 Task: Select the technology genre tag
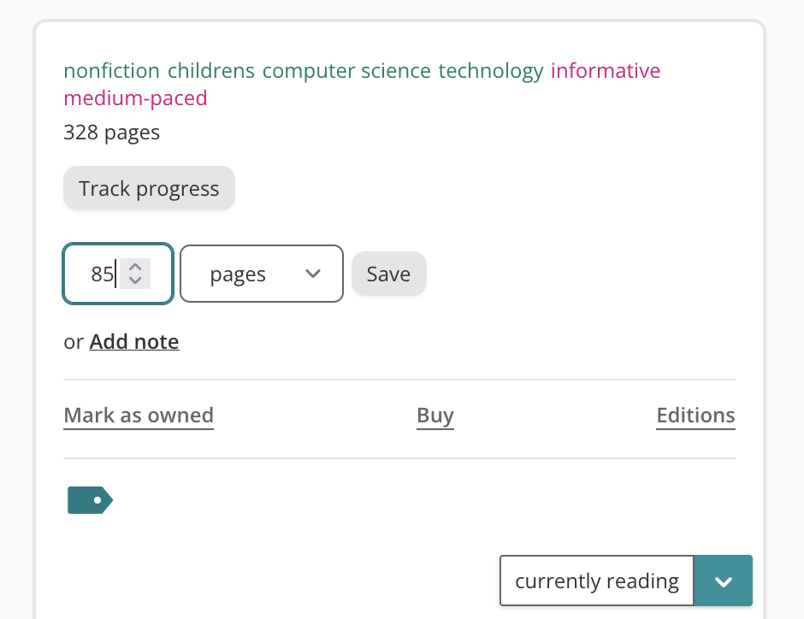[x=491, y=70]
